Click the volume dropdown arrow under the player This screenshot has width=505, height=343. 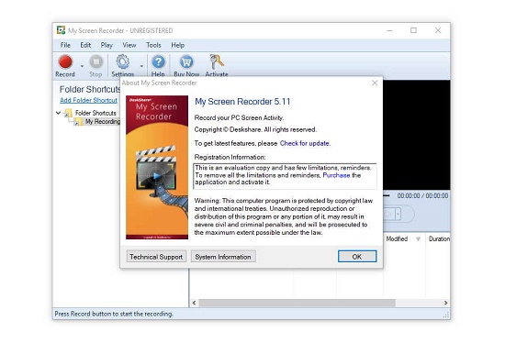click(398, 214)
